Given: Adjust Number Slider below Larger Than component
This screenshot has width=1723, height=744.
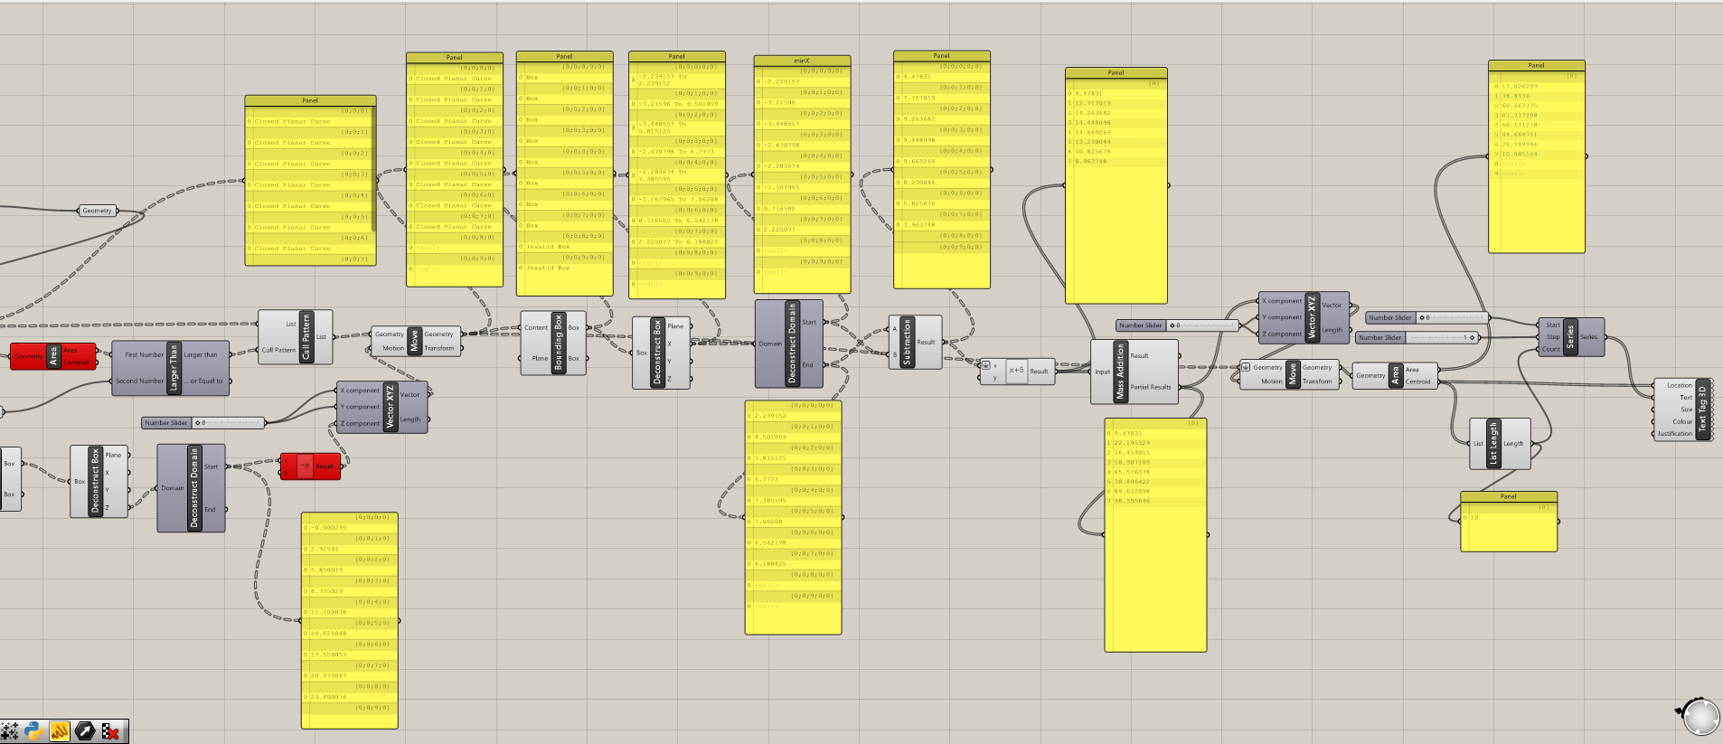Looking at the screenshot, I should 203,422.
